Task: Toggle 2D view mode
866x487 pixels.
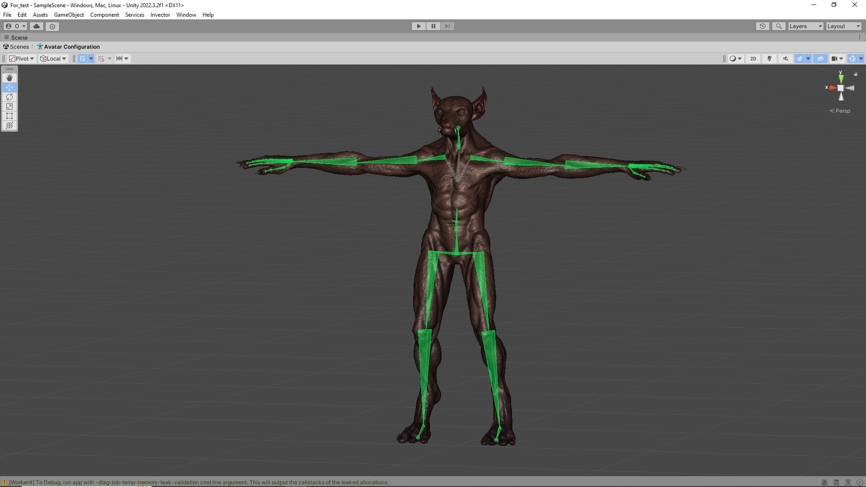Action: pyautogui.click(x=753, y=59)
